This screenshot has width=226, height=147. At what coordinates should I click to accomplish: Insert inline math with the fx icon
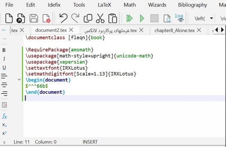(x=4, y=116)
